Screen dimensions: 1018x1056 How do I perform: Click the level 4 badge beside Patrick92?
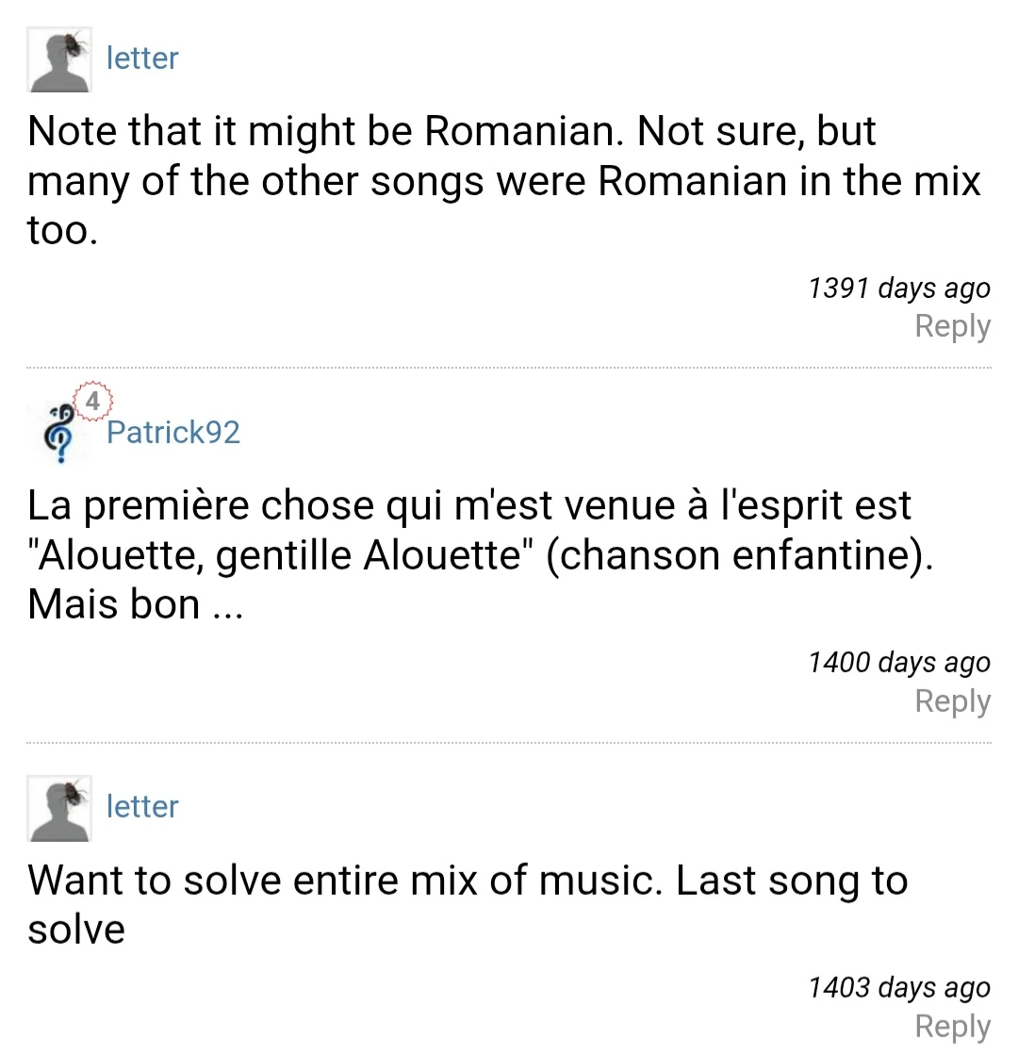(x=92, y=401)
